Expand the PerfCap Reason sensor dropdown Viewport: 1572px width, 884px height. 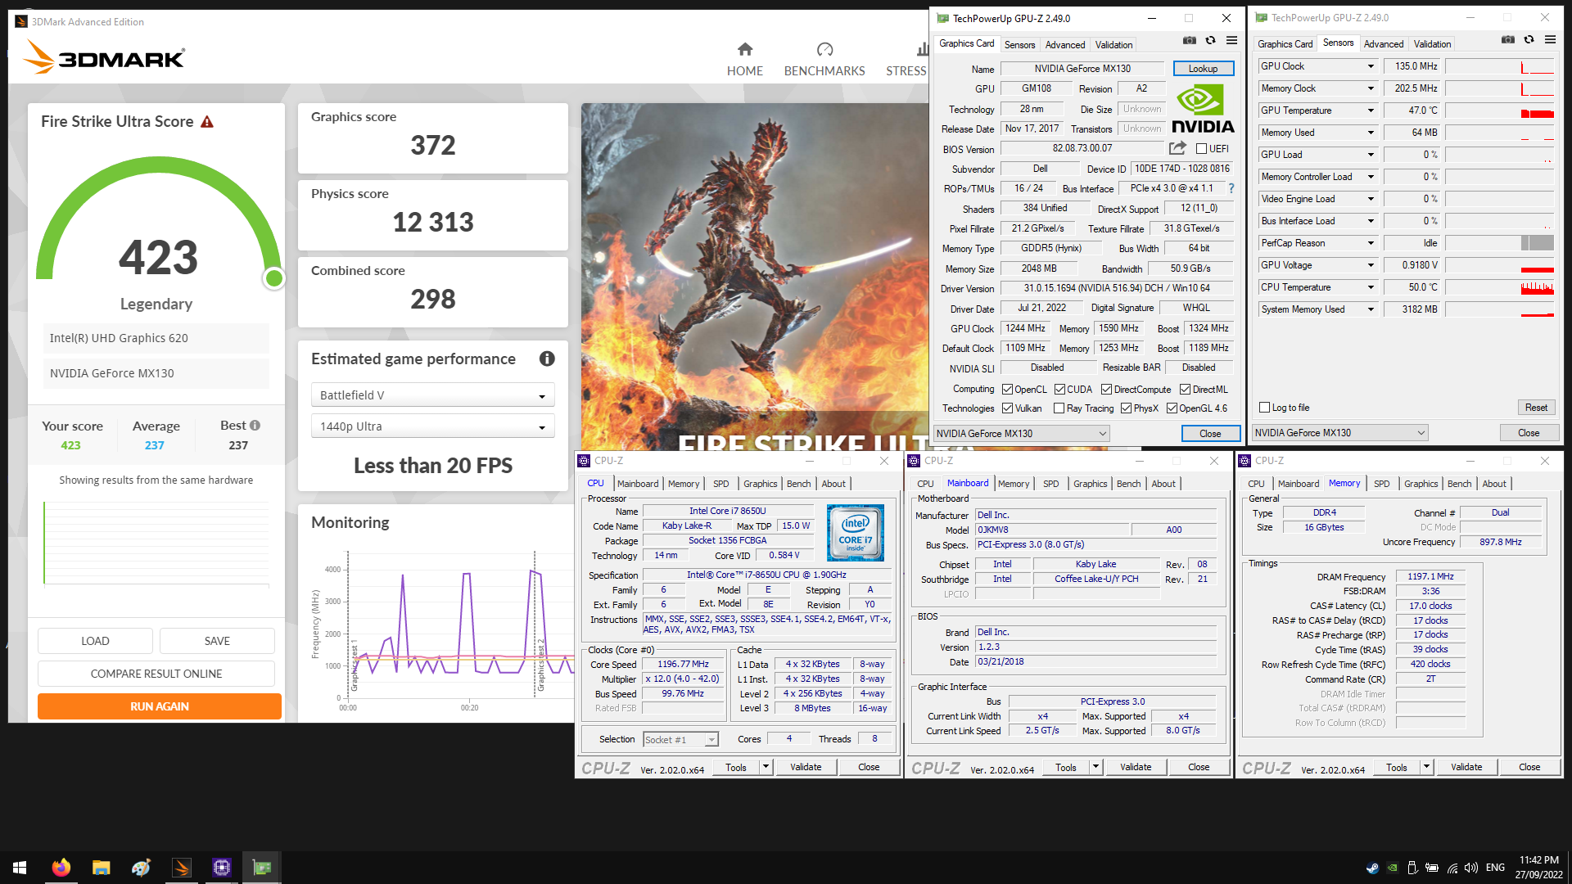pyautogui.click(x=1370, y=243)
